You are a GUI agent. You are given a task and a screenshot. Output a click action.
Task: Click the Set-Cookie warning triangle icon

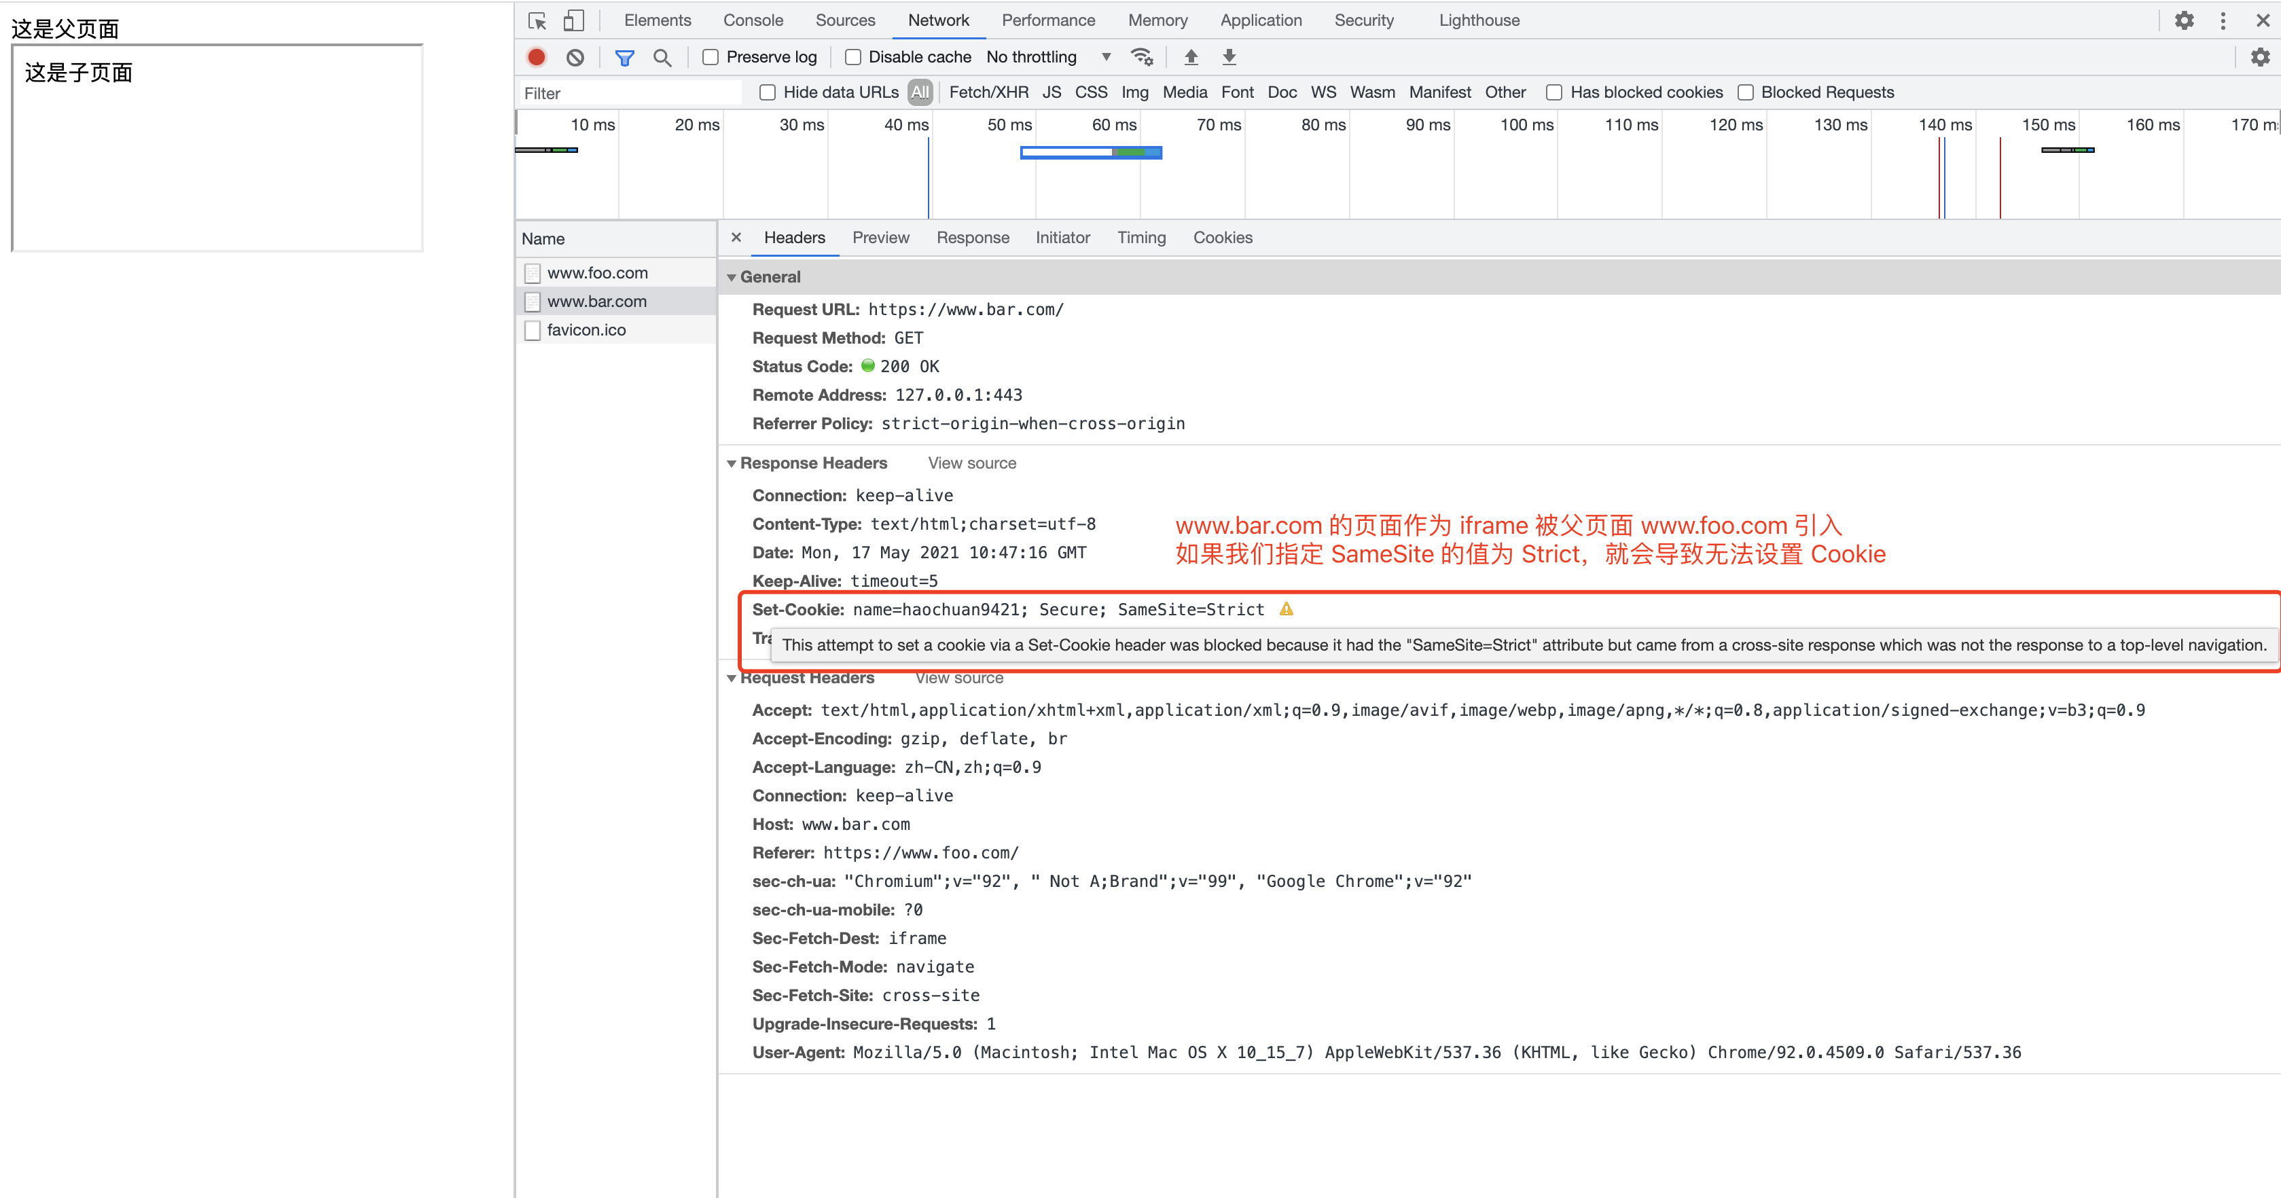click(x=1287, y=609)
